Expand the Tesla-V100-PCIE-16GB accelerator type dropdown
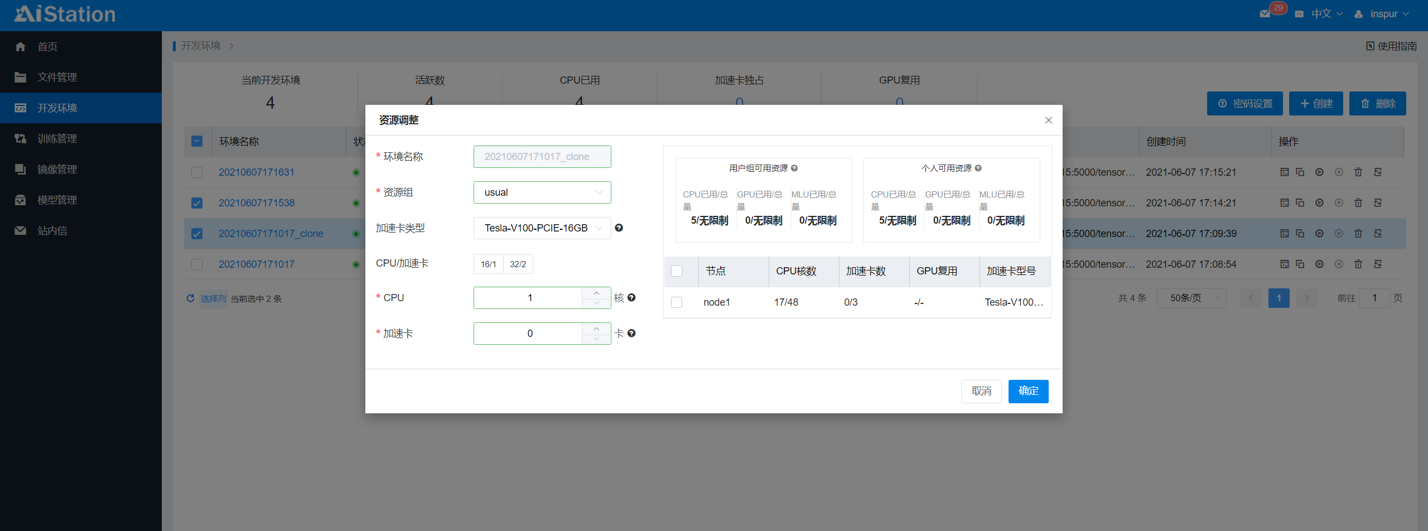Image resolution: width=1428 pixels, height=531 pixels. click(542, 228)
